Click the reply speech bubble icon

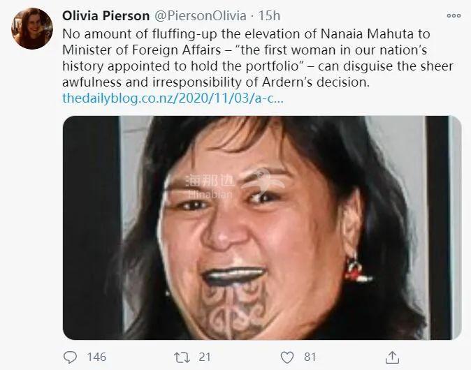pos(71,357)
